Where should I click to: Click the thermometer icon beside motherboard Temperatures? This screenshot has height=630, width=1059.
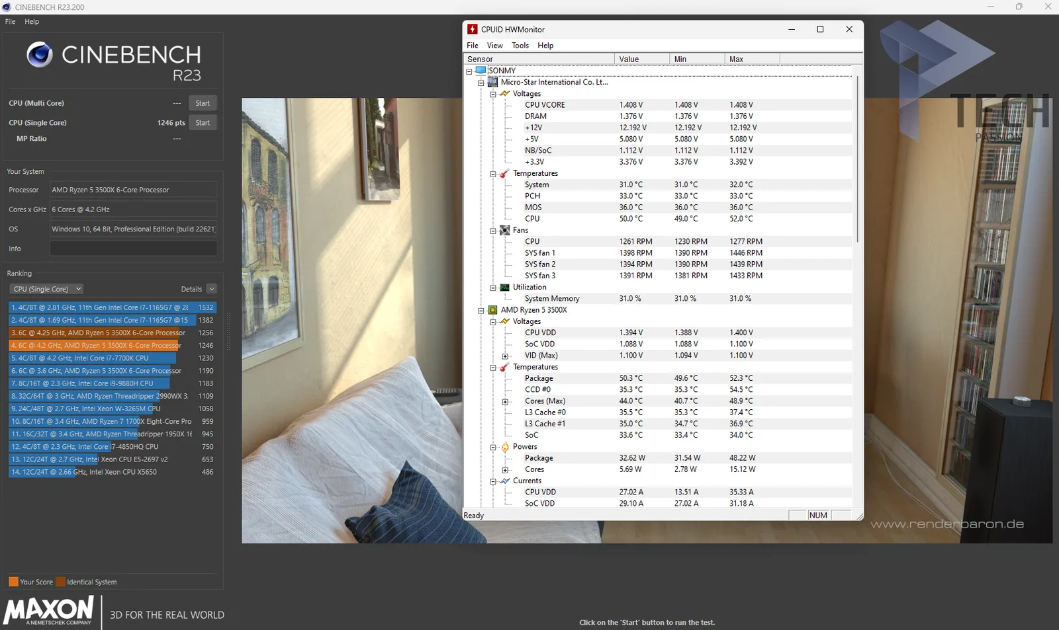(x=504, y=173)
